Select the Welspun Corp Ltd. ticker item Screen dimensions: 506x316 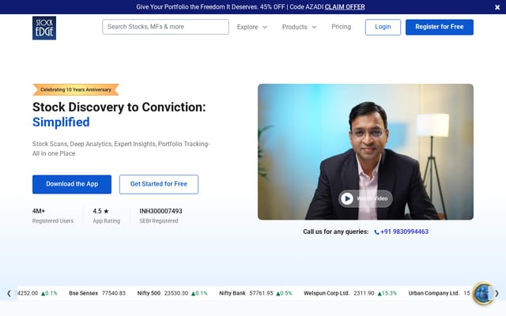350,293
